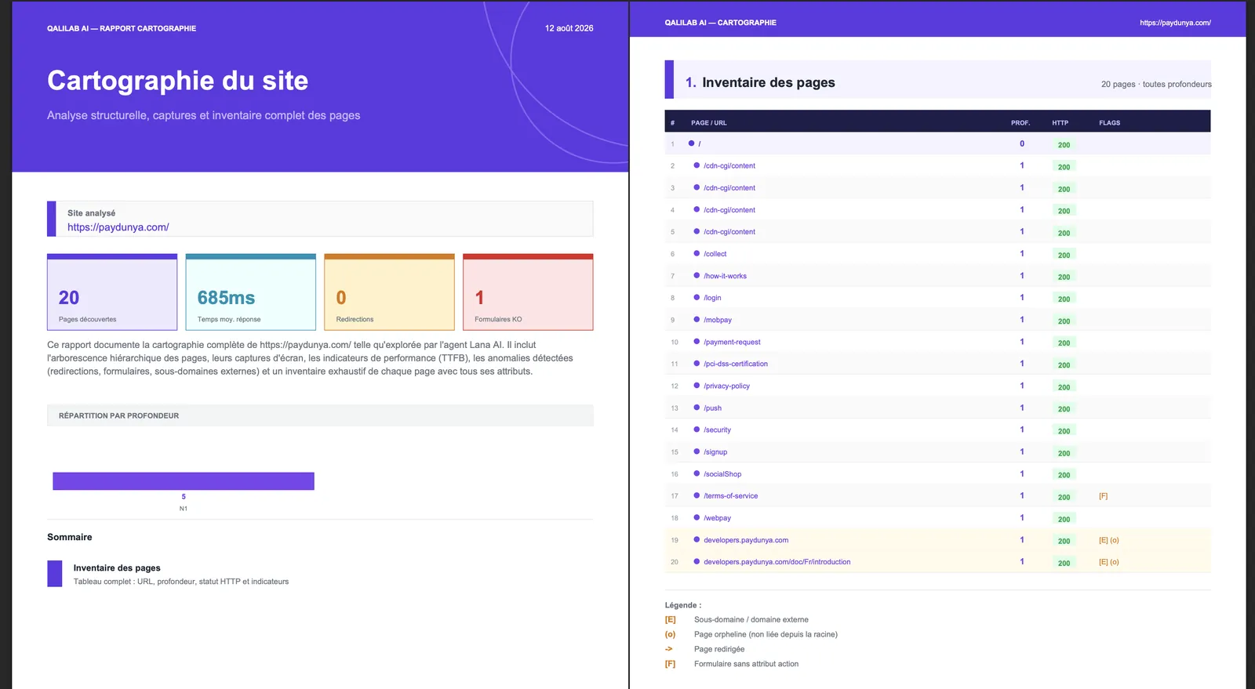Click the legend entry "Sous-domaine / domaine externe"

(751, 619)
